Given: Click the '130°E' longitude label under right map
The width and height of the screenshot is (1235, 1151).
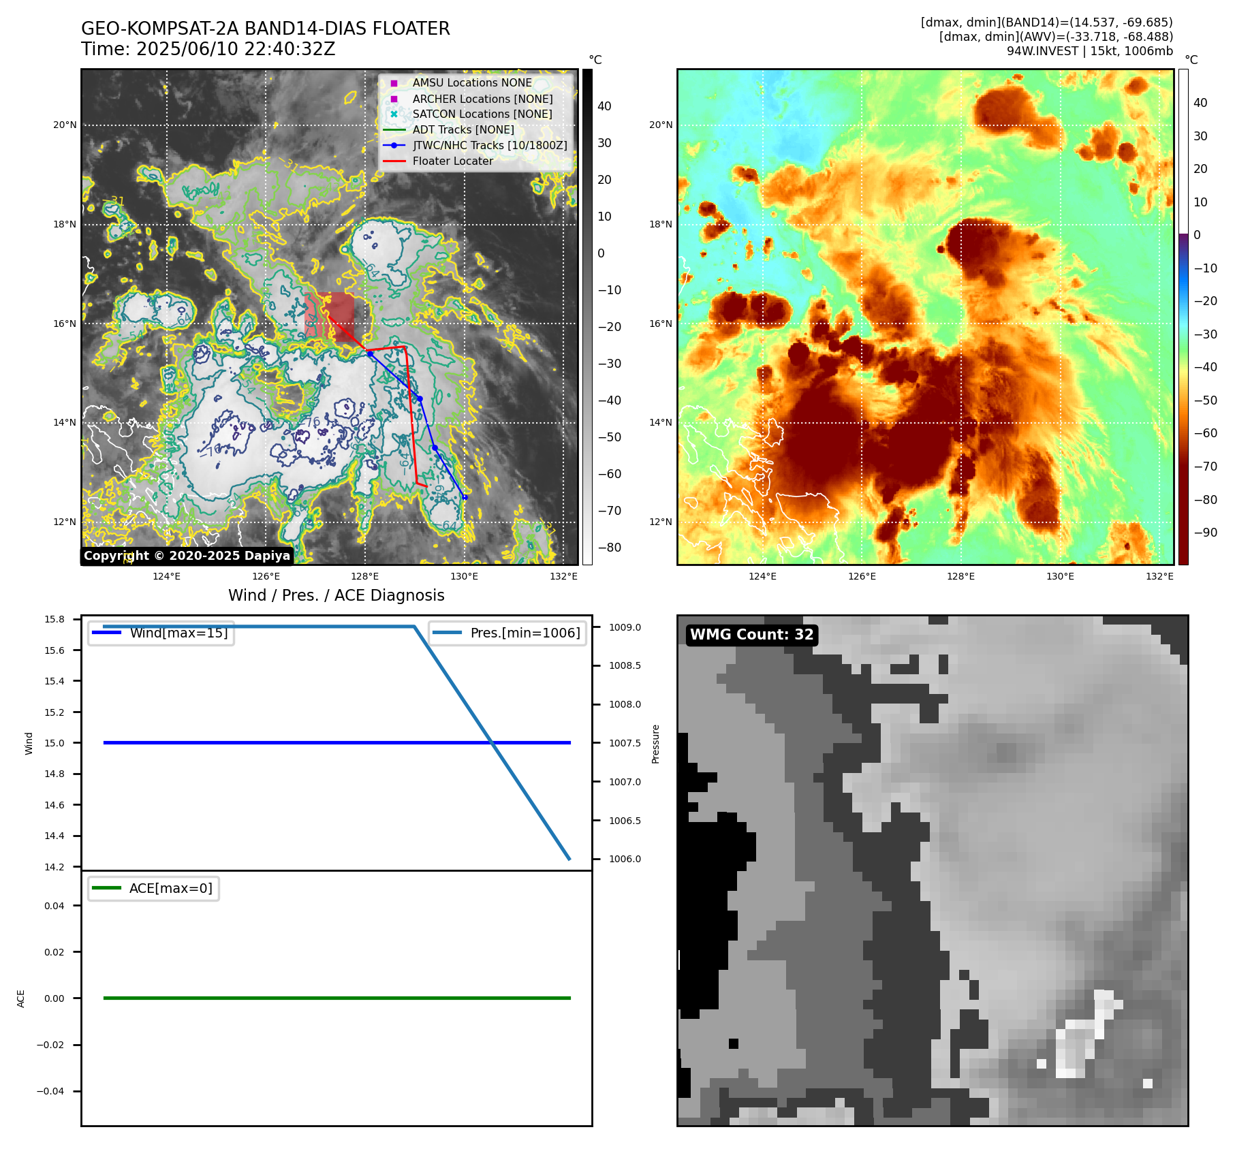Looking at the screenshot, I should (x=1060, y=576).
